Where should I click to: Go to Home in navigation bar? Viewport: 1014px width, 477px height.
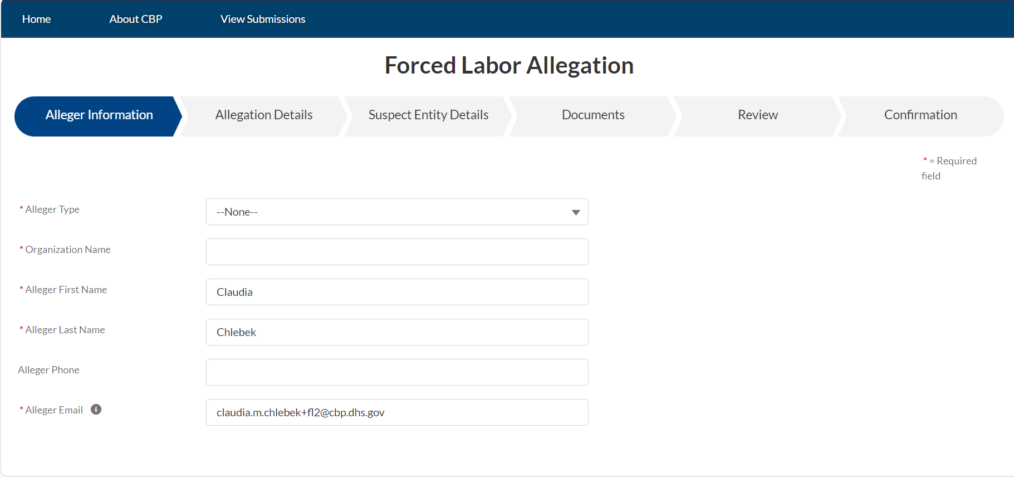pyautogui.click(x=37, y=19)
